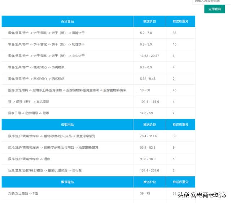Image resolution: width=231 pixels, height=203 pixels.
Task: Select price value 6.32 - 9.48
Action: pos(148,79)
